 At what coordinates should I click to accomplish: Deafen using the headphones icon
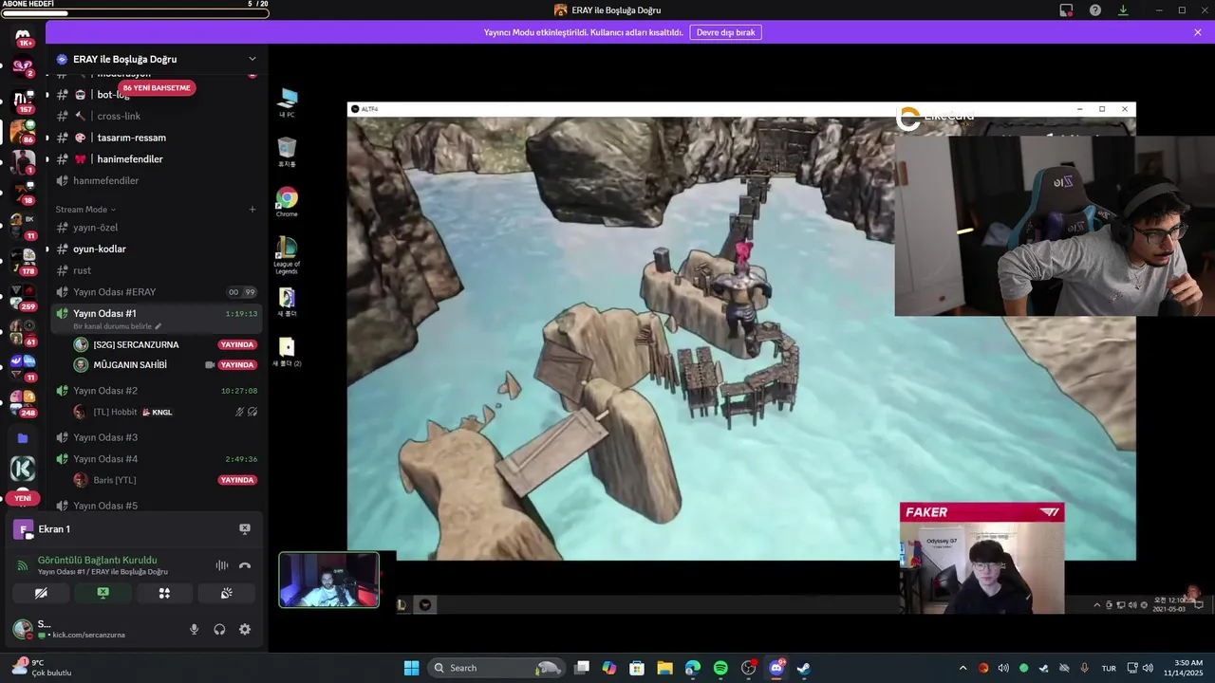(219, 629)
